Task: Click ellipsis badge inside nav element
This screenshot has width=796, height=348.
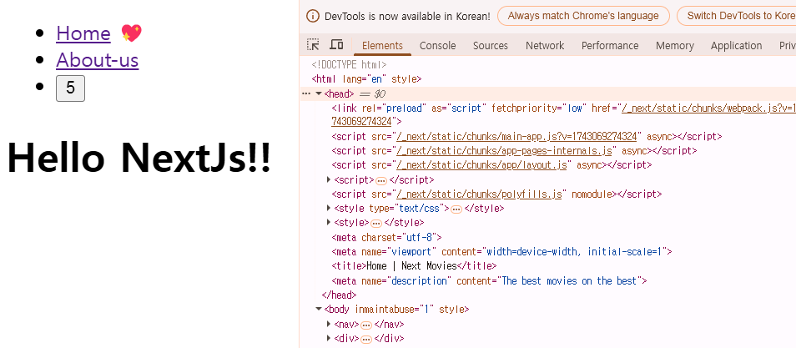Action: (366, 325)
